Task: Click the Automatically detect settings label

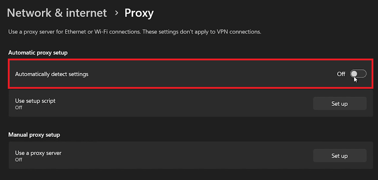Action: click(x=52, y=74)
